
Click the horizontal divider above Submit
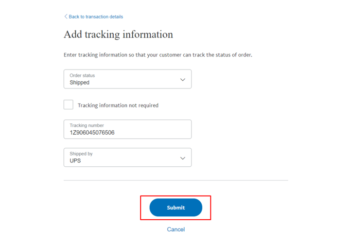coord(175,180)
